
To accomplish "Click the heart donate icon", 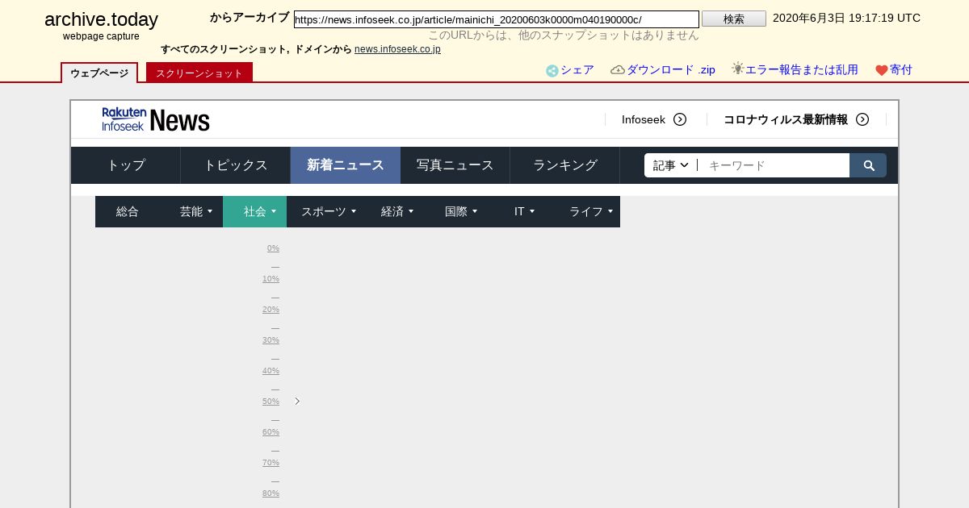I will pyautogui.click(x=882, y=70).
